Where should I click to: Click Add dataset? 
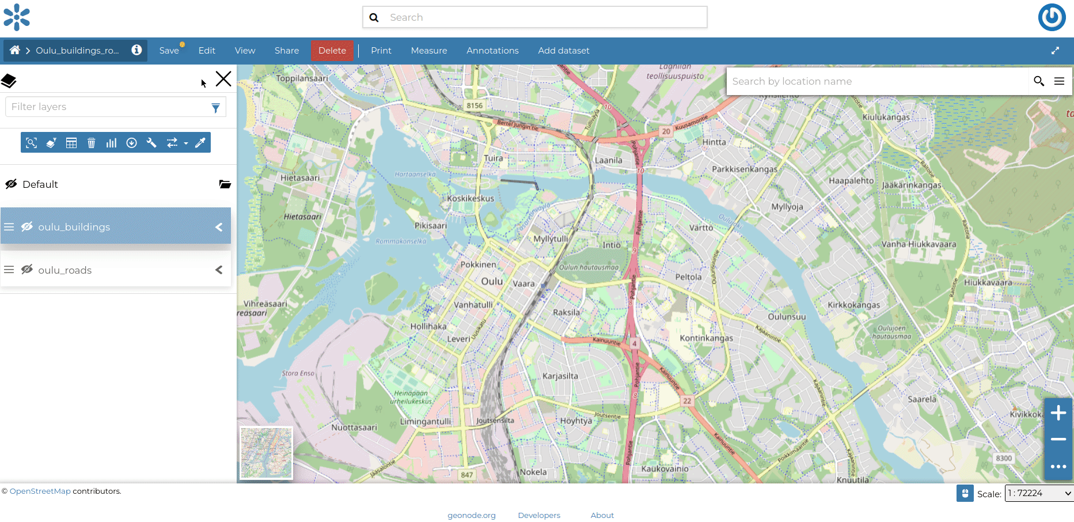[564, 51]
